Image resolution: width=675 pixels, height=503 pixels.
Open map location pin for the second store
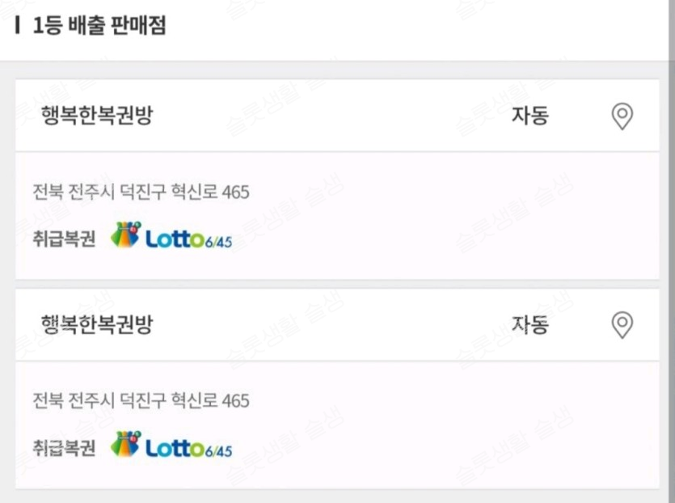(621, 325)
